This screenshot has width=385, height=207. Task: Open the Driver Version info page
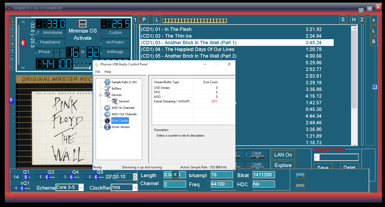click(120, 127)
